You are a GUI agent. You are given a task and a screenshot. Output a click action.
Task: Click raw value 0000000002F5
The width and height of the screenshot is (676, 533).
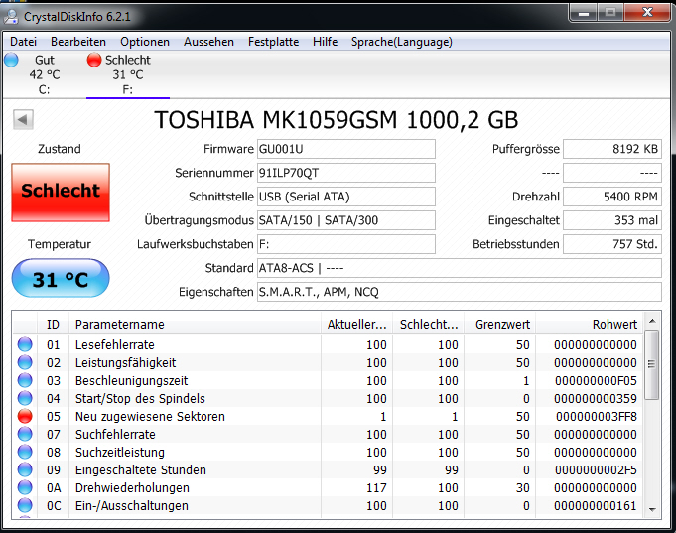pos(596,470)
